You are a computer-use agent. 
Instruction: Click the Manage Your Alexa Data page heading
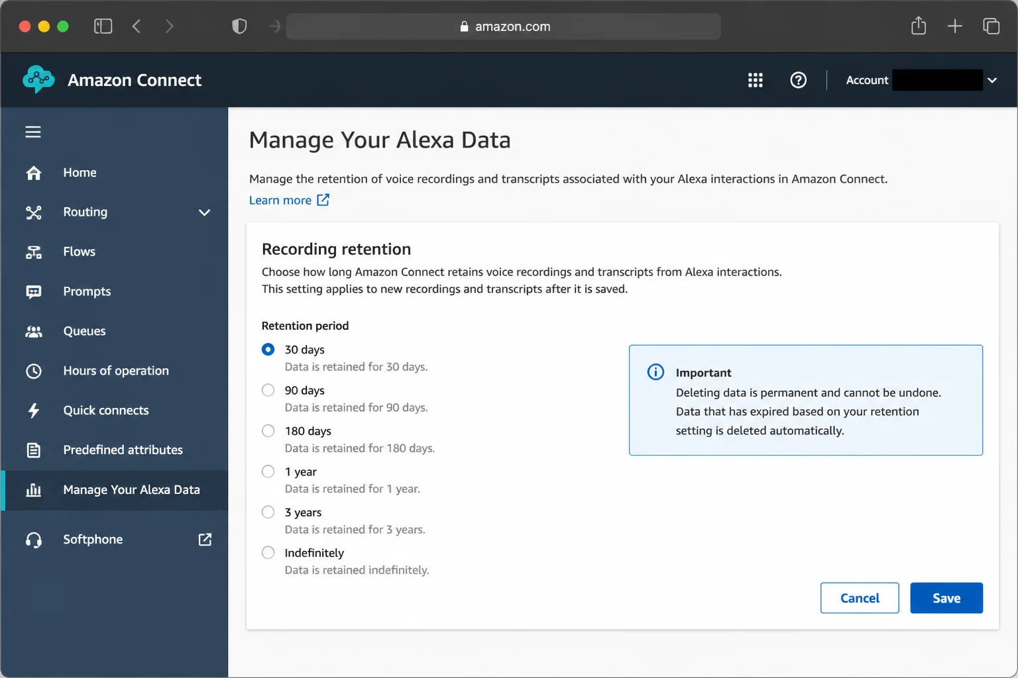[380, 140]
